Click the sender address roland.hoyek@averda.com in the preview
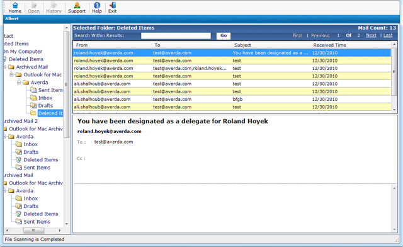The width and height of the screenshot is (403, 247). click(x=109, y=131)
